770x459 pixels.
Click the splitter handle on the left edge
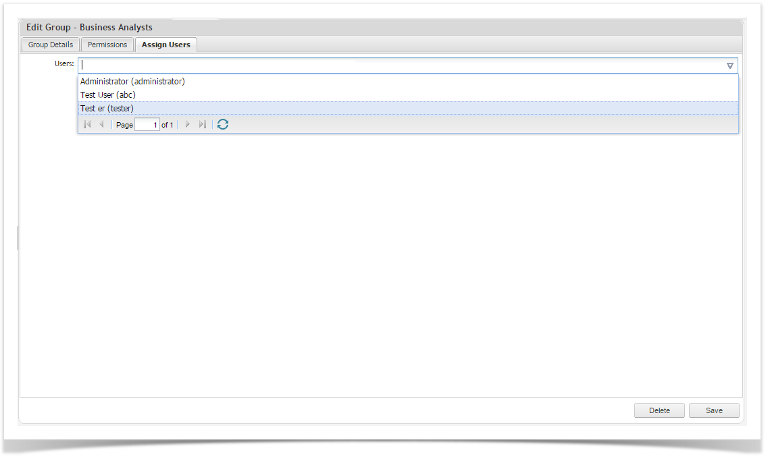click(x=18, y=238)
